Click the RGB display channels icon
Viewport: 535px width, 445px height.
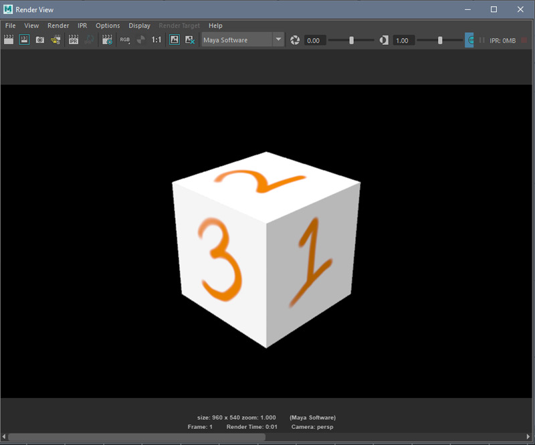click(125, 40)
